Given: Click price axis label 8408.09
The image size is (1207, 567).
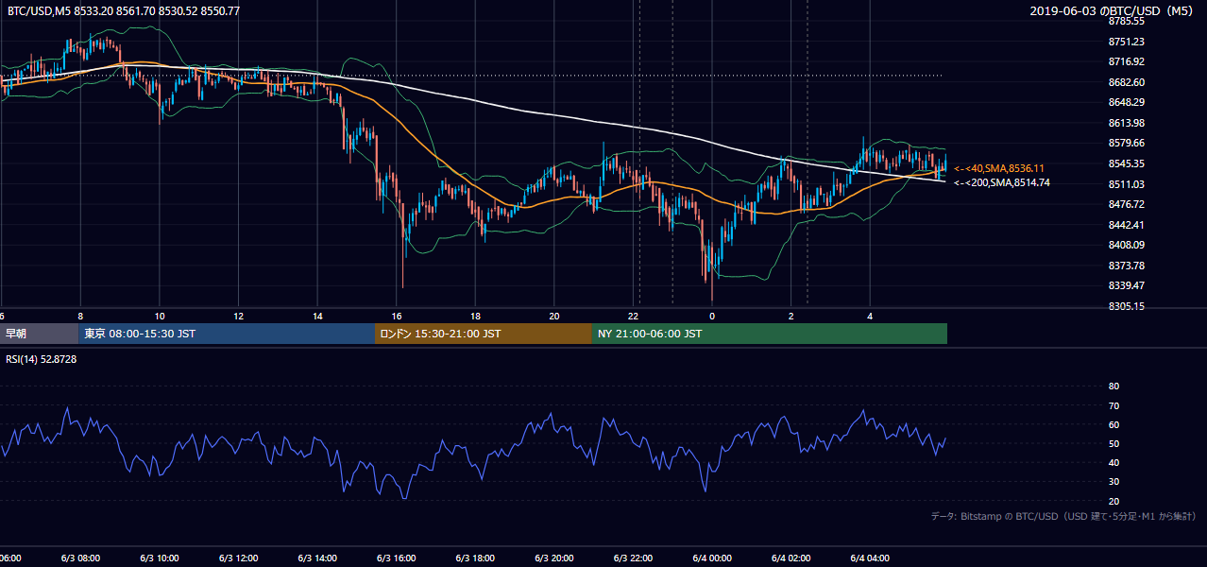Looking at the screenshot, I should click(x=1127, y=245).
